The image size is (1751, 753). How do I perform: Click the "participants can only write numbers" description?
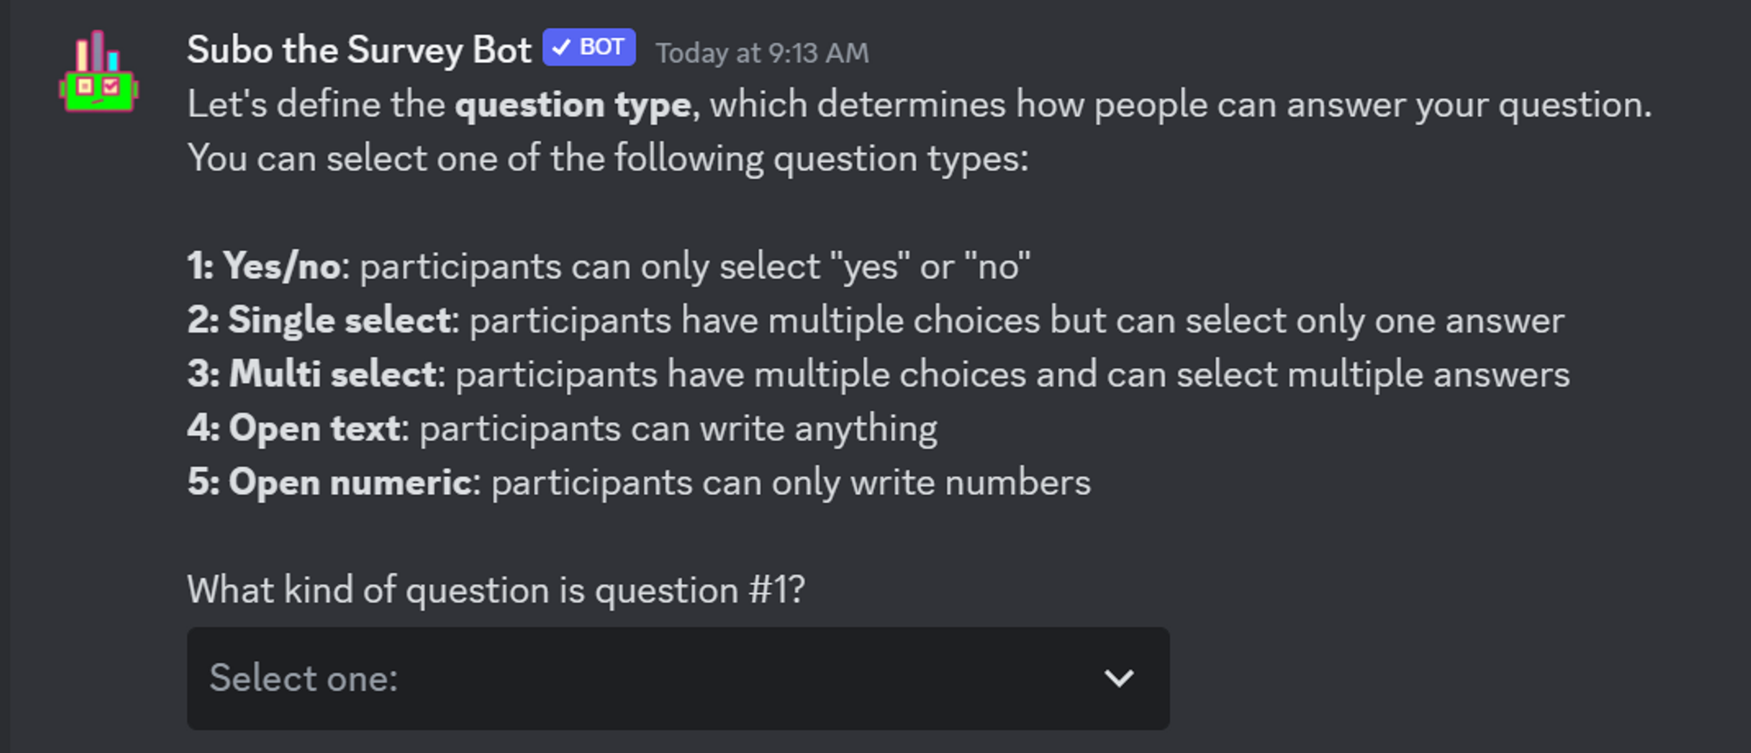[791, 483]
